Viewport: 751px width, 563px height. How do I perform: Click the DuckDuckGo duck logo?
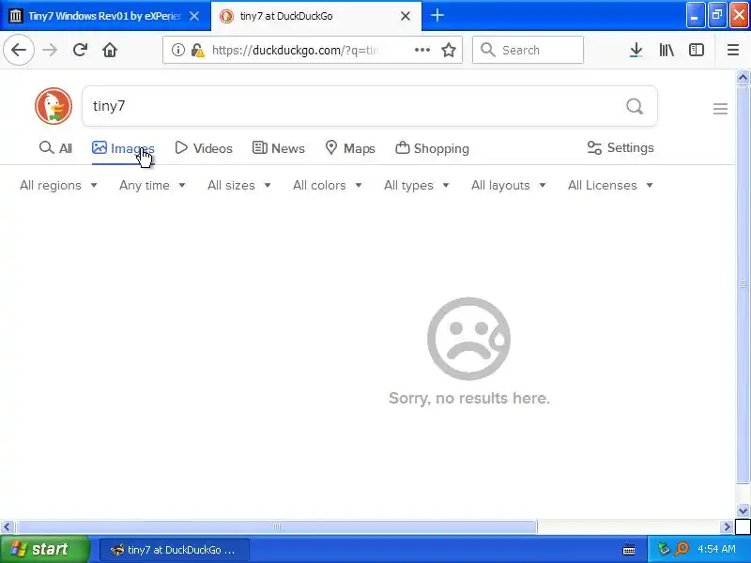click(x=54, y=106)
